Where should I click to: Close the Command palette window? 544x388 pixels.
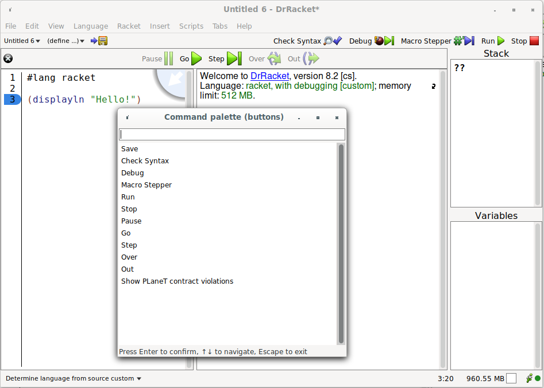click(x=337, y=117)
